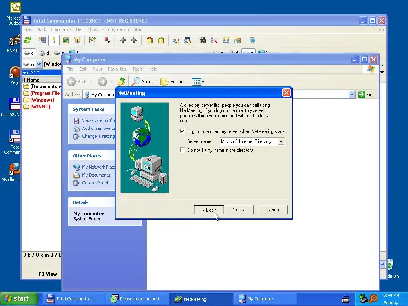The width and height of the screenshot is (408, 306).
Task: Select thumbnail view icon in Total Commander
Action: (x=66, y=40)
